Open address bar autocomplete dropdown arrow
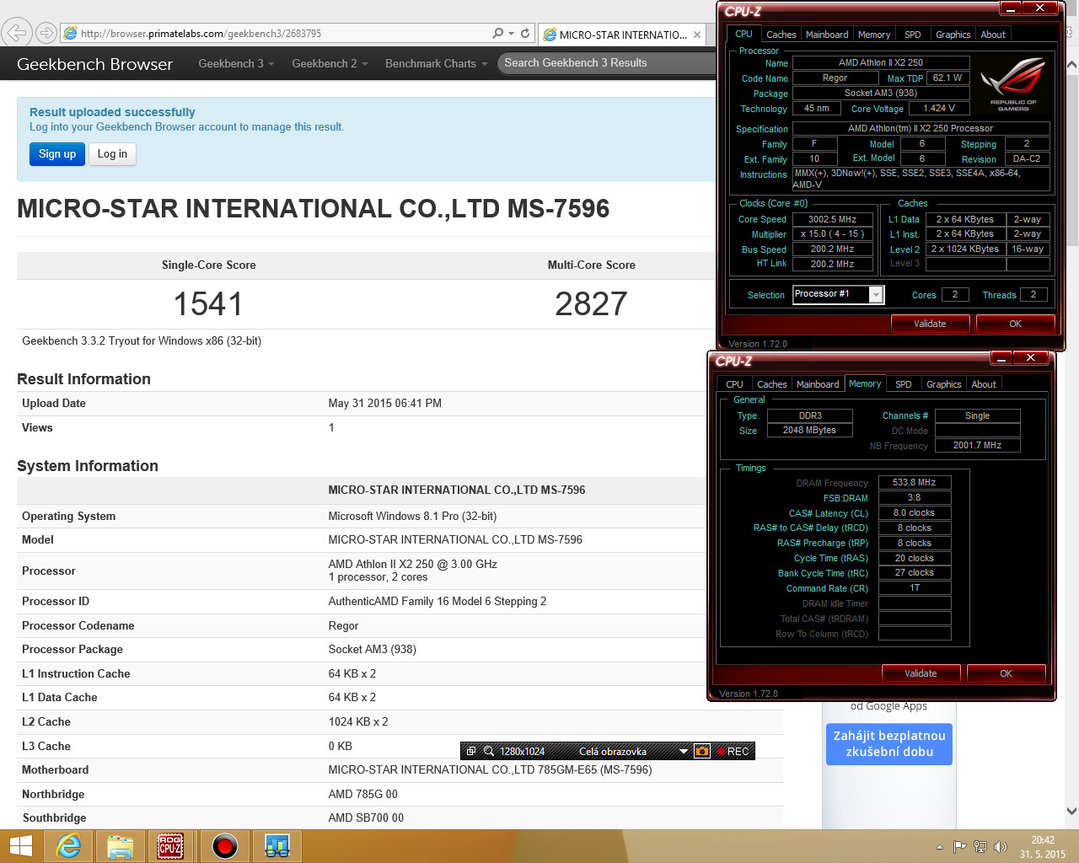This screenshot has height=863, width=1079. (511, 34)
